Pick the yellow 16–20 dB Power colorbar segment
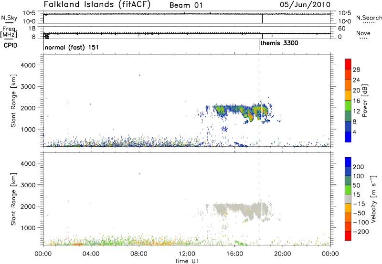 pyautogui.click(x=348, y=95)
